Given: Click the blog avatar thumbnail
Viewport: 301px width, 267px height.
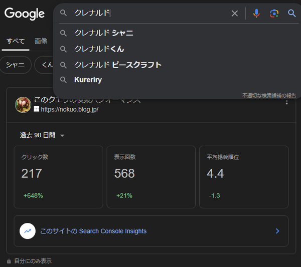Looking at the screenshot, I should [23, 105].
